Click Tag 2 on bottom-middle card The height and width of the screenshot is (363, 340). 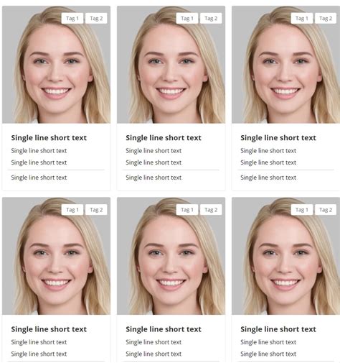coord(211,210)
